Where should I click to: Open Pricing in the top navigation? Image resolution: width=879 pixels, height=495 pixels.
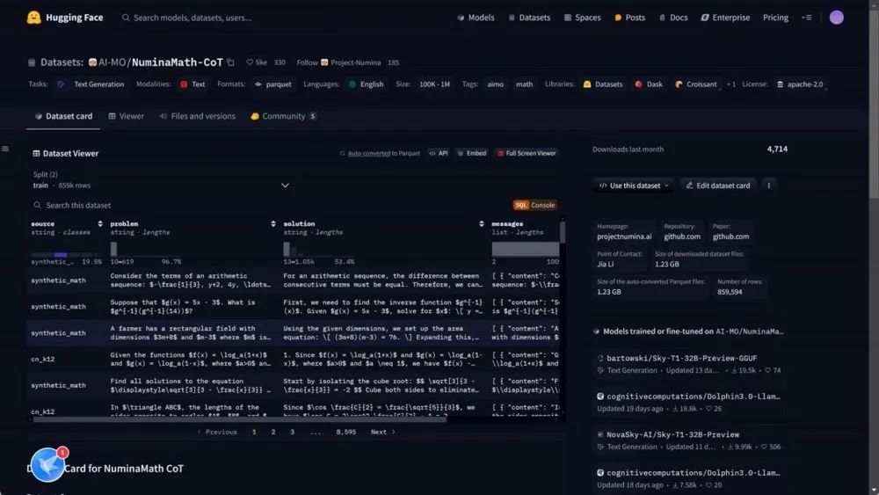(775, 18)
